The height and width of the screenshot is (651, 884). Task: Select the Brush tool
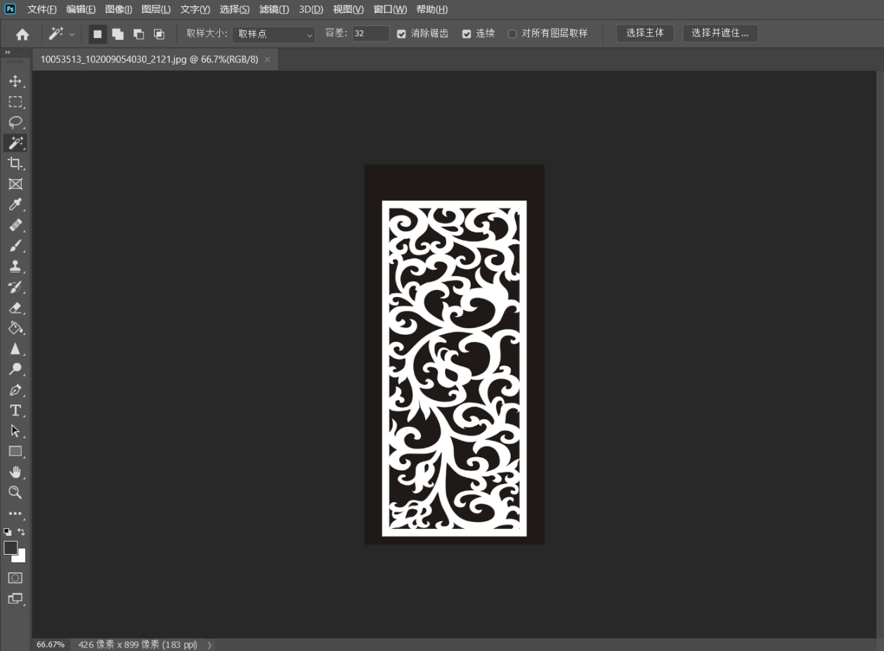(x=15, y=246)
